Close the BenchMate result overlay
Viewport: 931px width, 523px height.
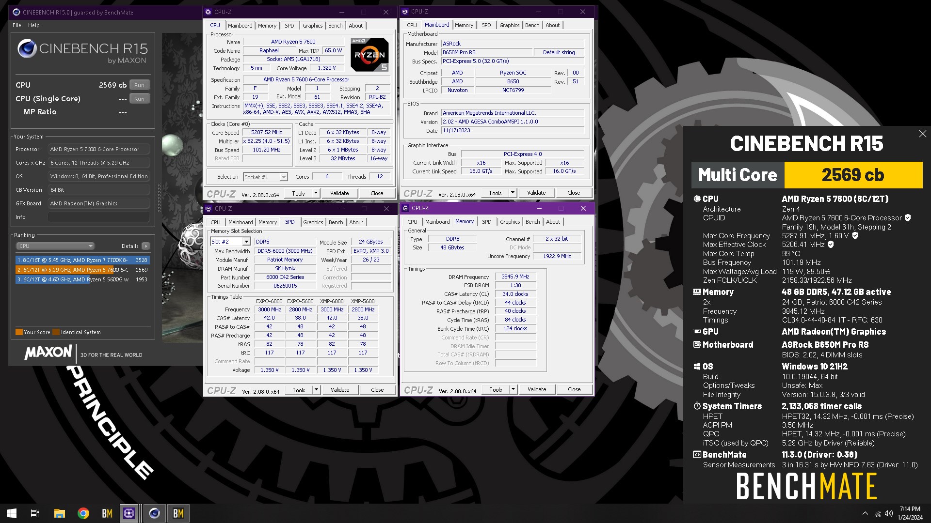pos(922,134)
